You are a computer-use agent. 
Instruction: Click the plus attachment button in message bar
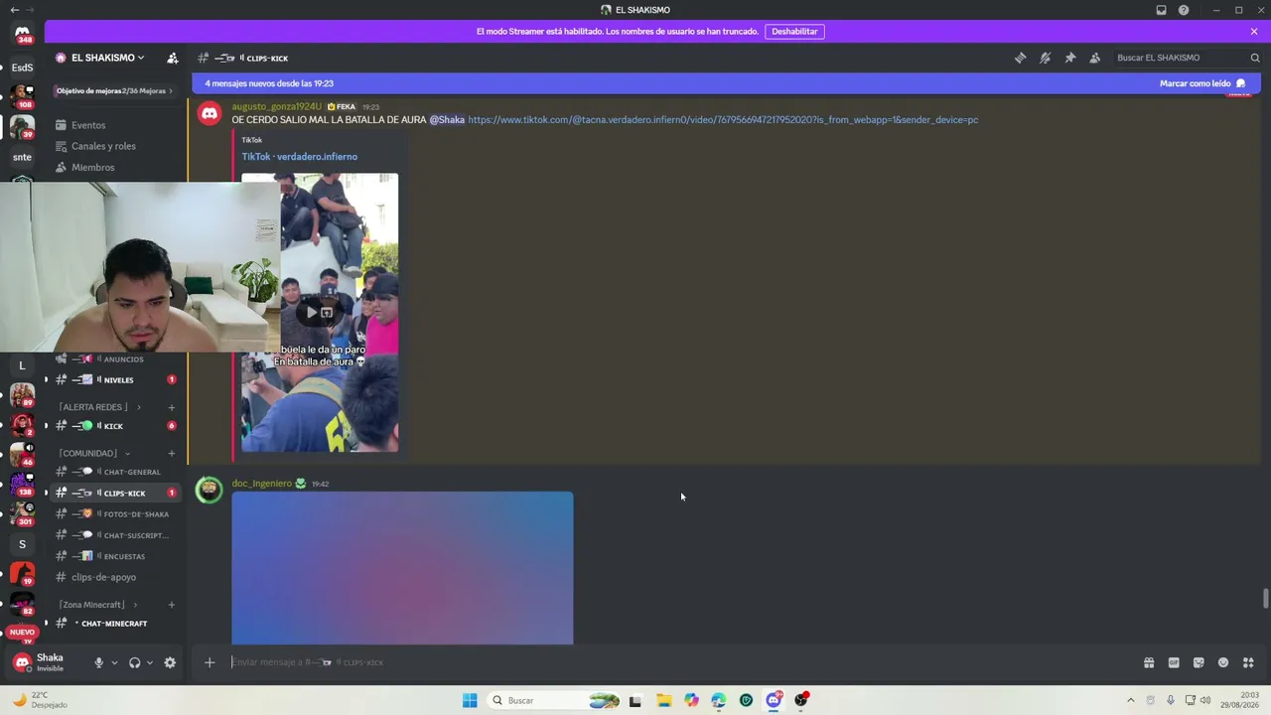210,662
